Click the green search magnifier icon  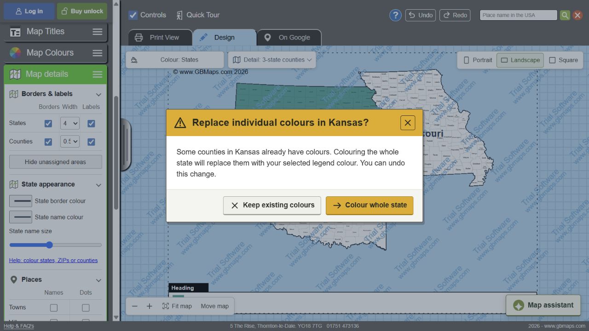565,15
